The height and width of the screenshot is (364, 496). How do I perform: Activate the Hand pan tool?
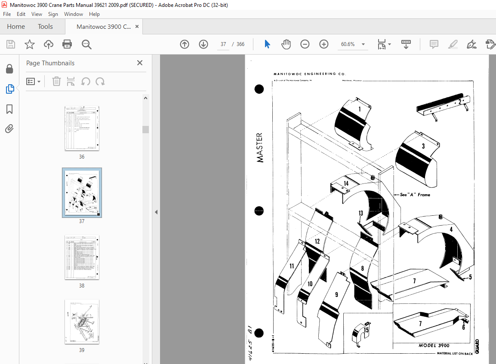tap(286, 44)
